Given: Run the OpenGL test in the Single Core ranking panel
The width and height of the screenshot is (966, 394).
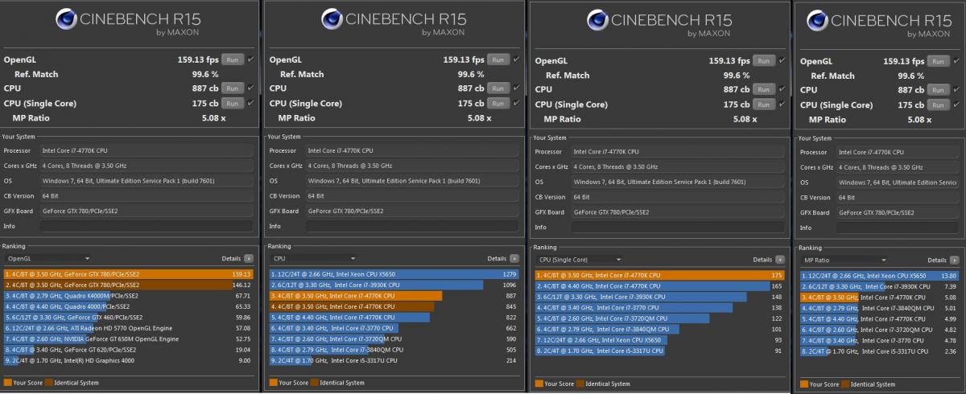Looking at the screenshot, I should point(764,60).
